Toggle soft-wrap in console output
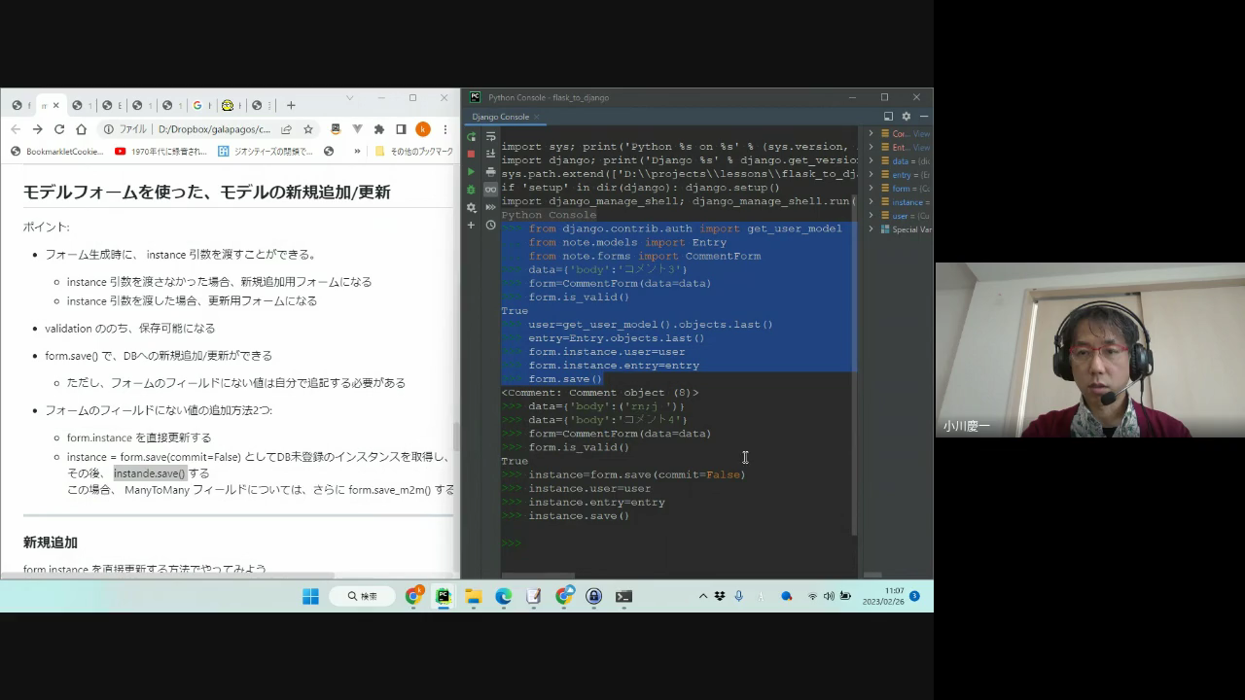This screenshot has height=700, width=1245. [491, 136]
